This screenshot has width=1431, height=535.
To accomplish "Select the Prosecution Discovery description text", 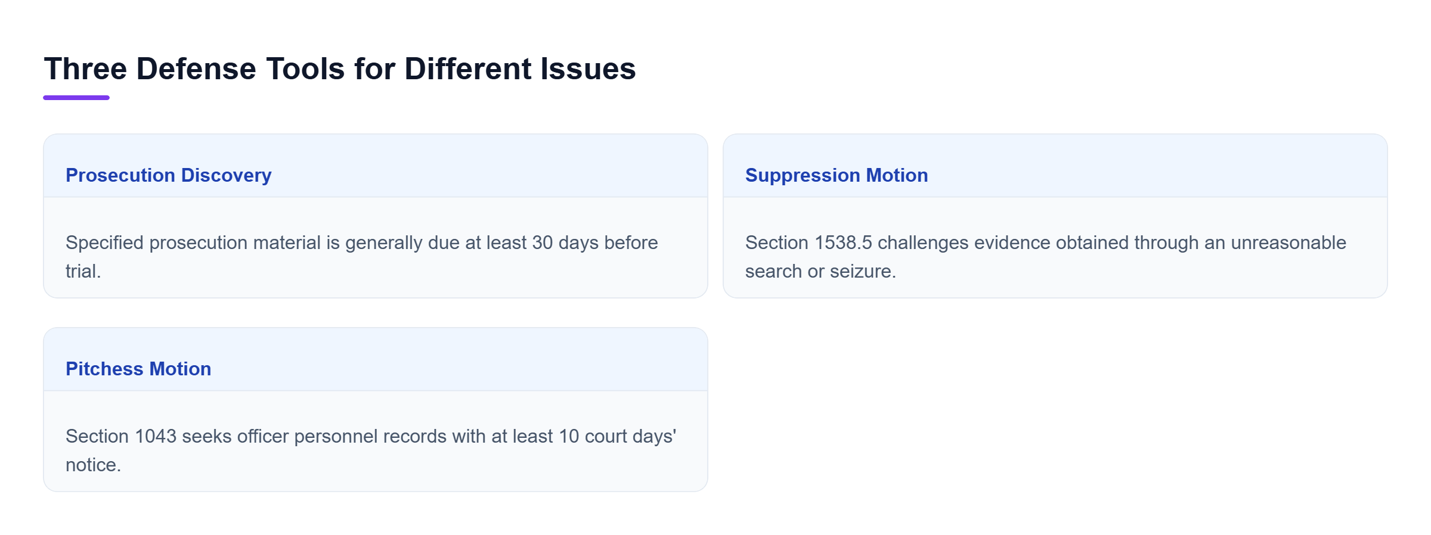I will pyautogui.click(x=362, y=257).
